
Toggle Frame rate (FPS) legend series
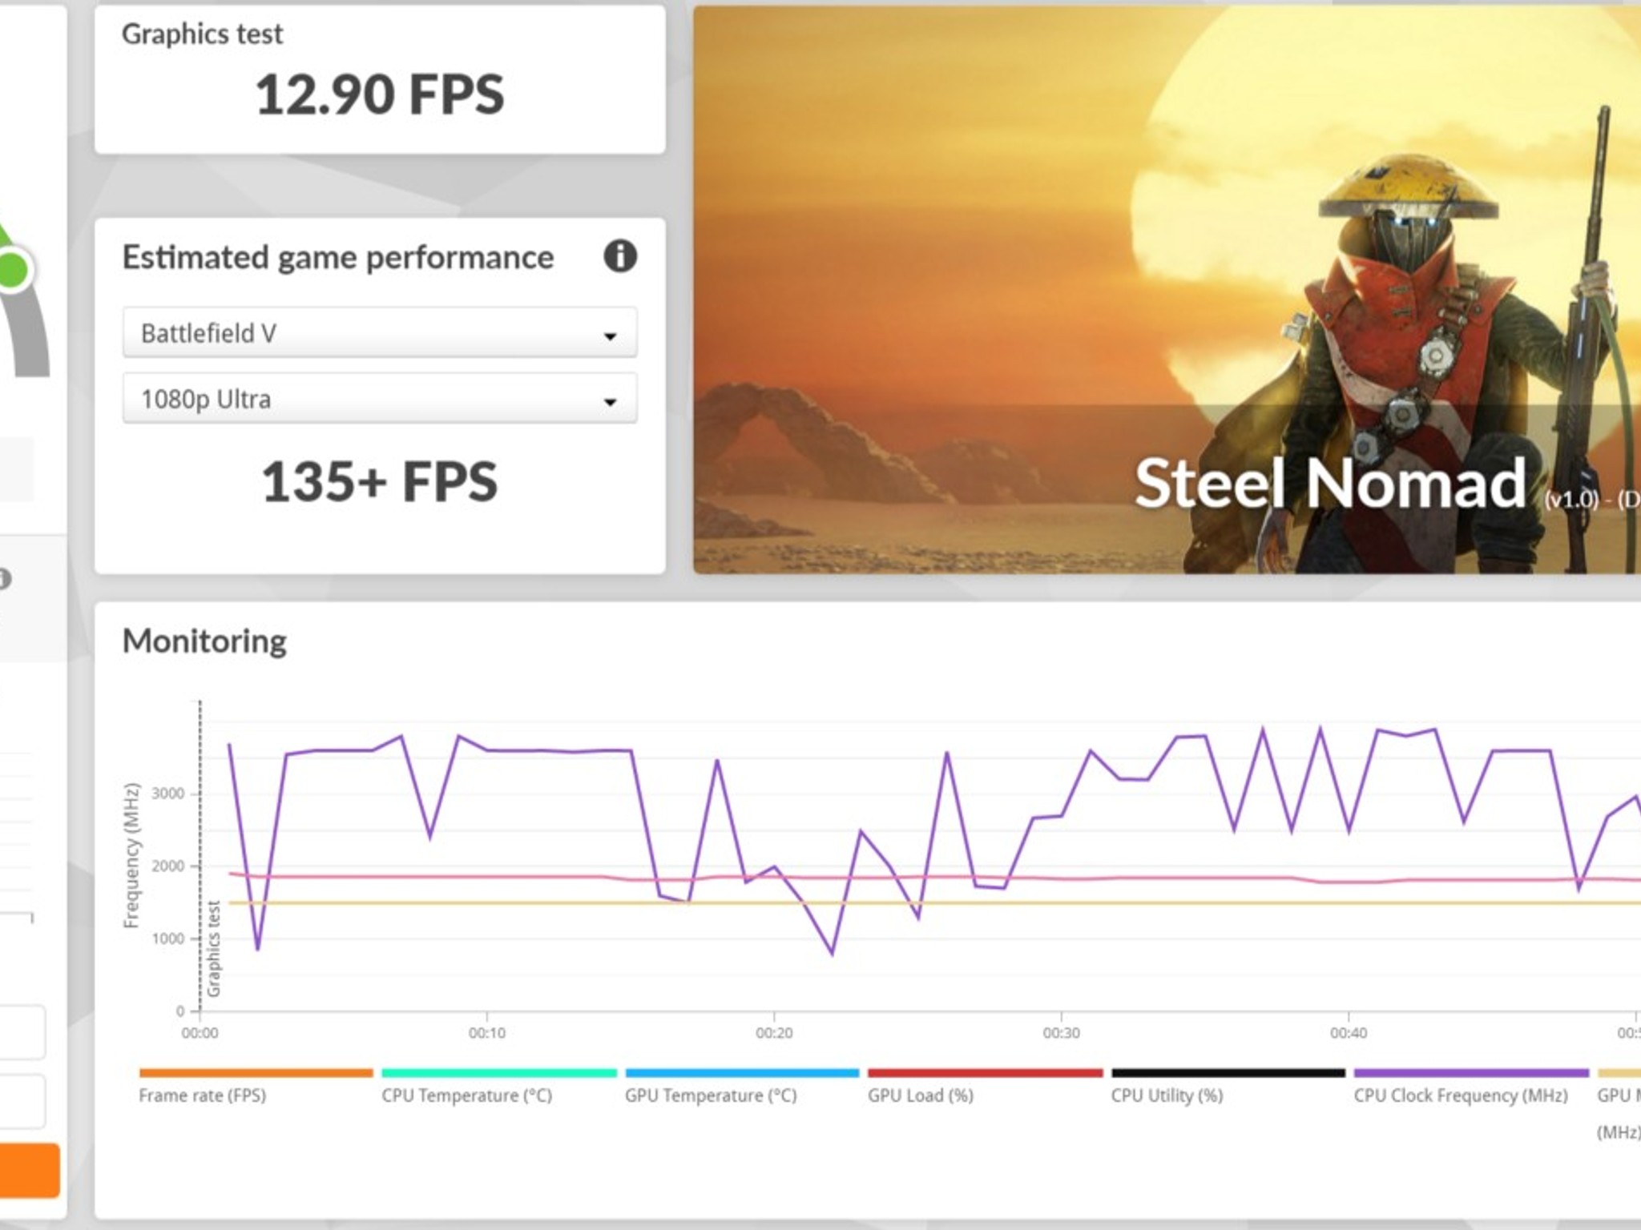coord(202,1095)
